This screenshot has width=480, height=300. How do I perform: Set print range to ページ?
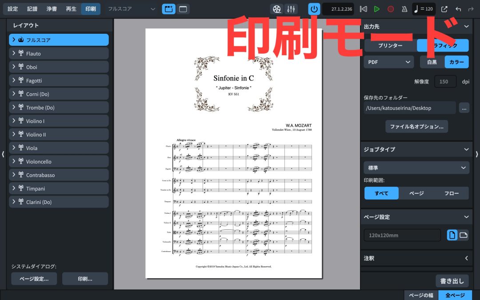(x=416, y=193)
